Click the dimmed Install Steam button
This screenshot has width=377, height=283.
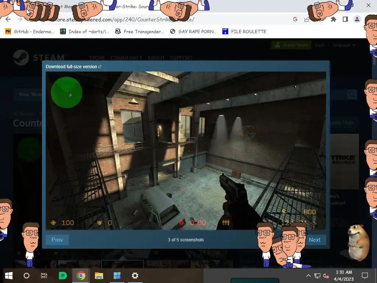[291, 45]
